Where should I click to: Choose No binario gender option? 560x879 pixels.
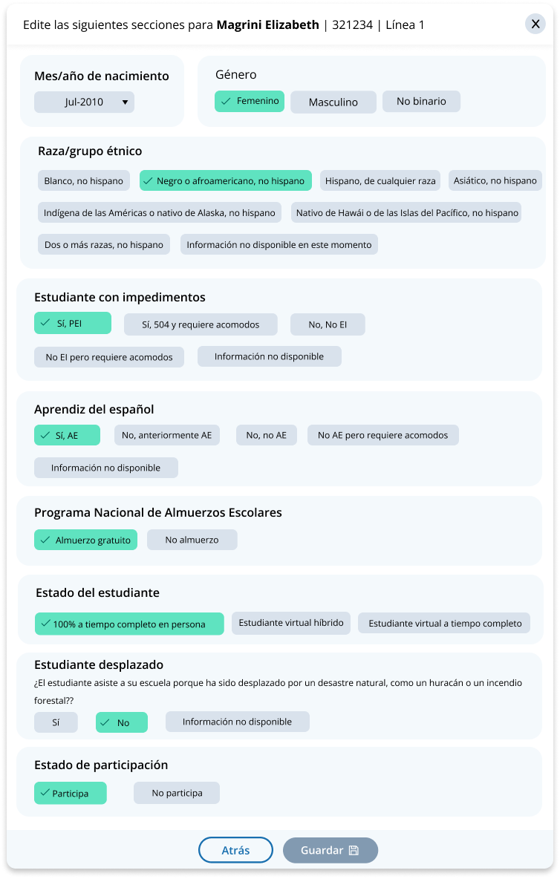pos(421,102)
